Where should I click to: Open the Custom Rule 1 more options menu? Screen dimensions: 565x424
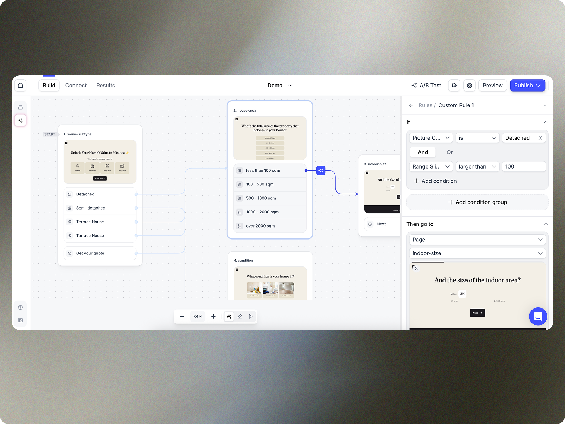pyautogui.click(x=544, y=105)
